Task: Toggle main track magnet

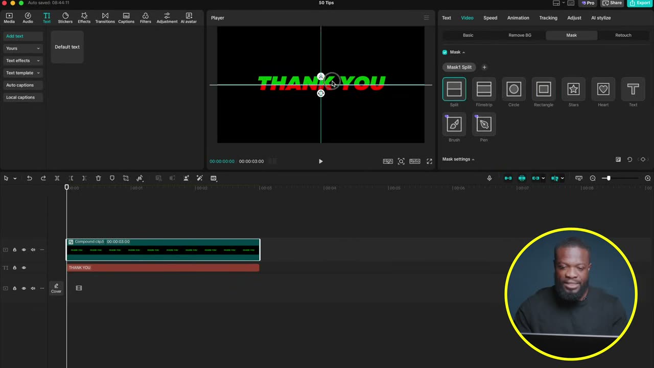Action: click(x=508, y=178)
